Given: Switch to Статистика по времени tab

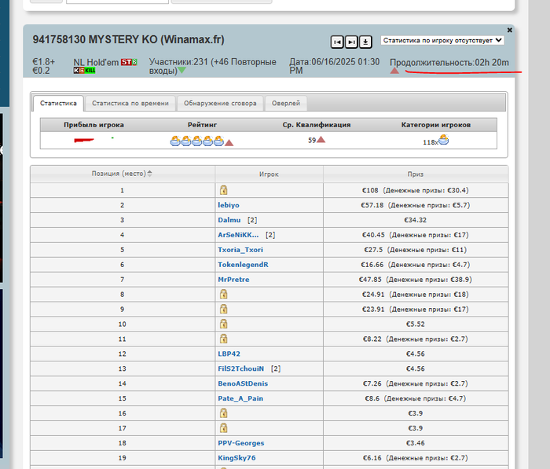Looking at the screenshot, I should 130,103.
